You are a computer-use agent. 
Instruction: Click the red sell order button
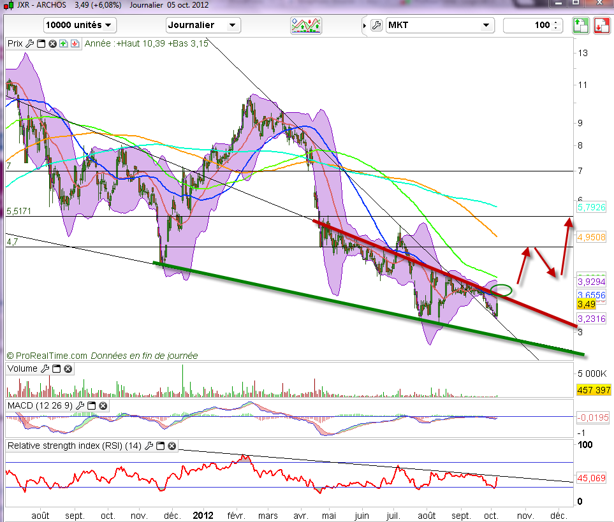(601, 25)
